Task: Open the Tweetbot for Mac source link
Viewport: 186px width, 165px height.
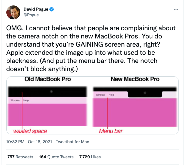Action: [72, 142]
